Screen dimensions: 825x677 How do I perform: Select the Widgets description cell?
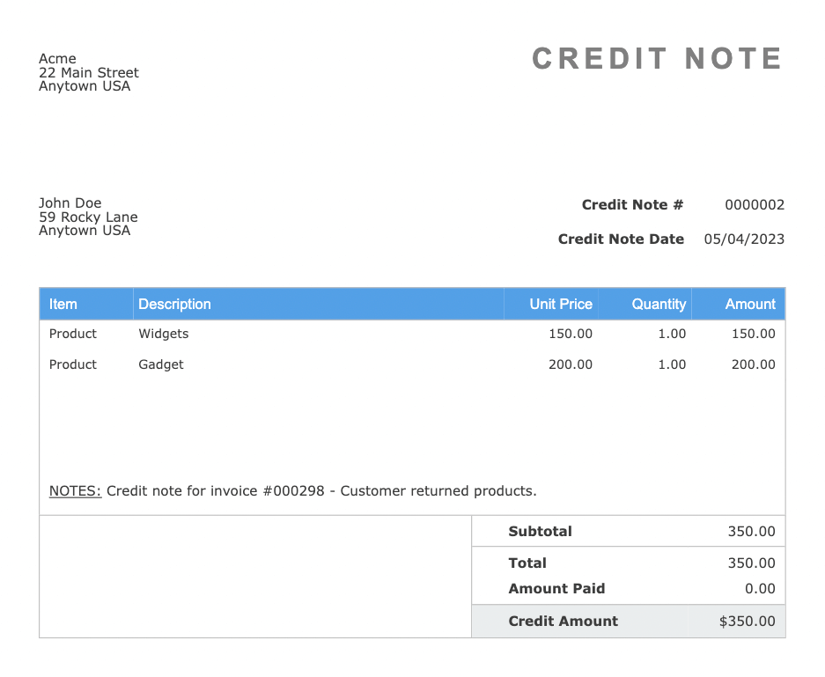164,334
